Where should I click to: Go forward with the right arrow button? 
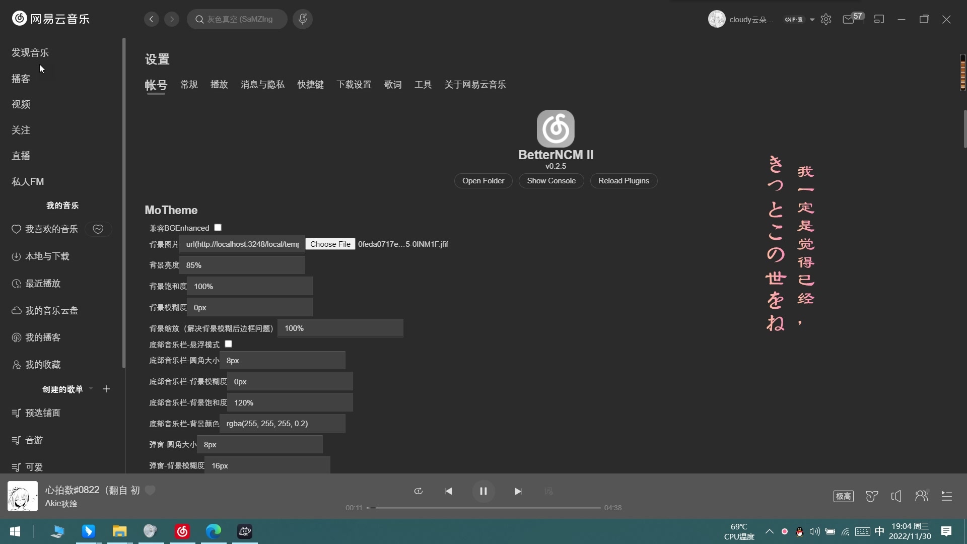tap(172, 19)
